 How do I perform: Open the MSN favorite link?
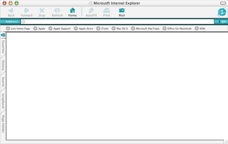coord(200,28)
